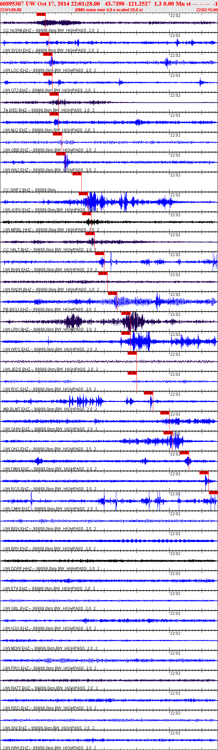Image resolution: width=218 pixels, height=750 pixels.
Task: Select the arrival flag on UW JEDS trace
Action: coord(132,353)
